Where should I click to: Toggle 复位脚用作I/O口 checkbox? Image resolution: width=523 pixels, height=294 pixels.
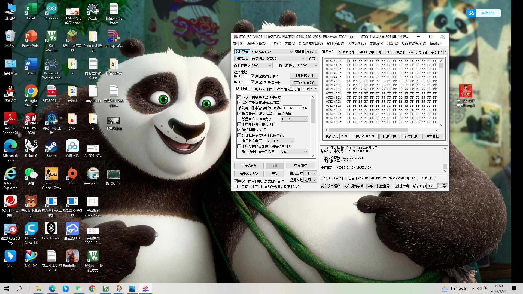point(239,130)
